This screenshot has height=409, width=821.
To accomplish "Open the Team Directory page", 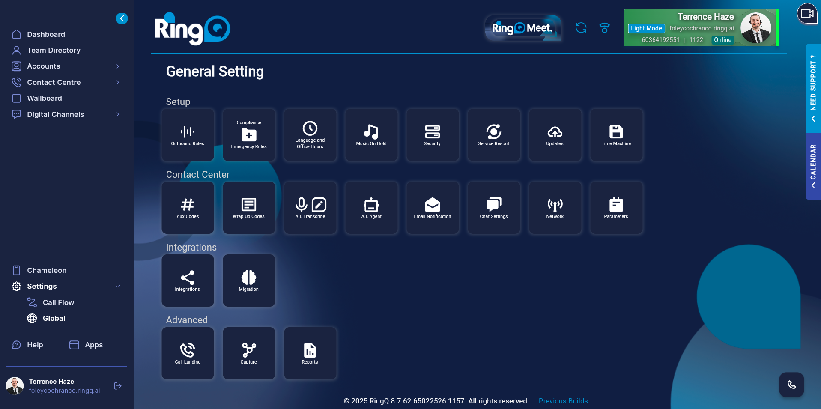I will pyautogui.click(x=54, y=50).
